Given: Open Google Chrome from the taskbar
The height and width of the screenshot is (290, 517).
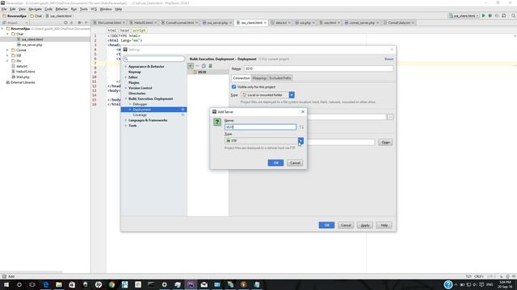Looking at the screenshot, I should (x=111, y=284).
